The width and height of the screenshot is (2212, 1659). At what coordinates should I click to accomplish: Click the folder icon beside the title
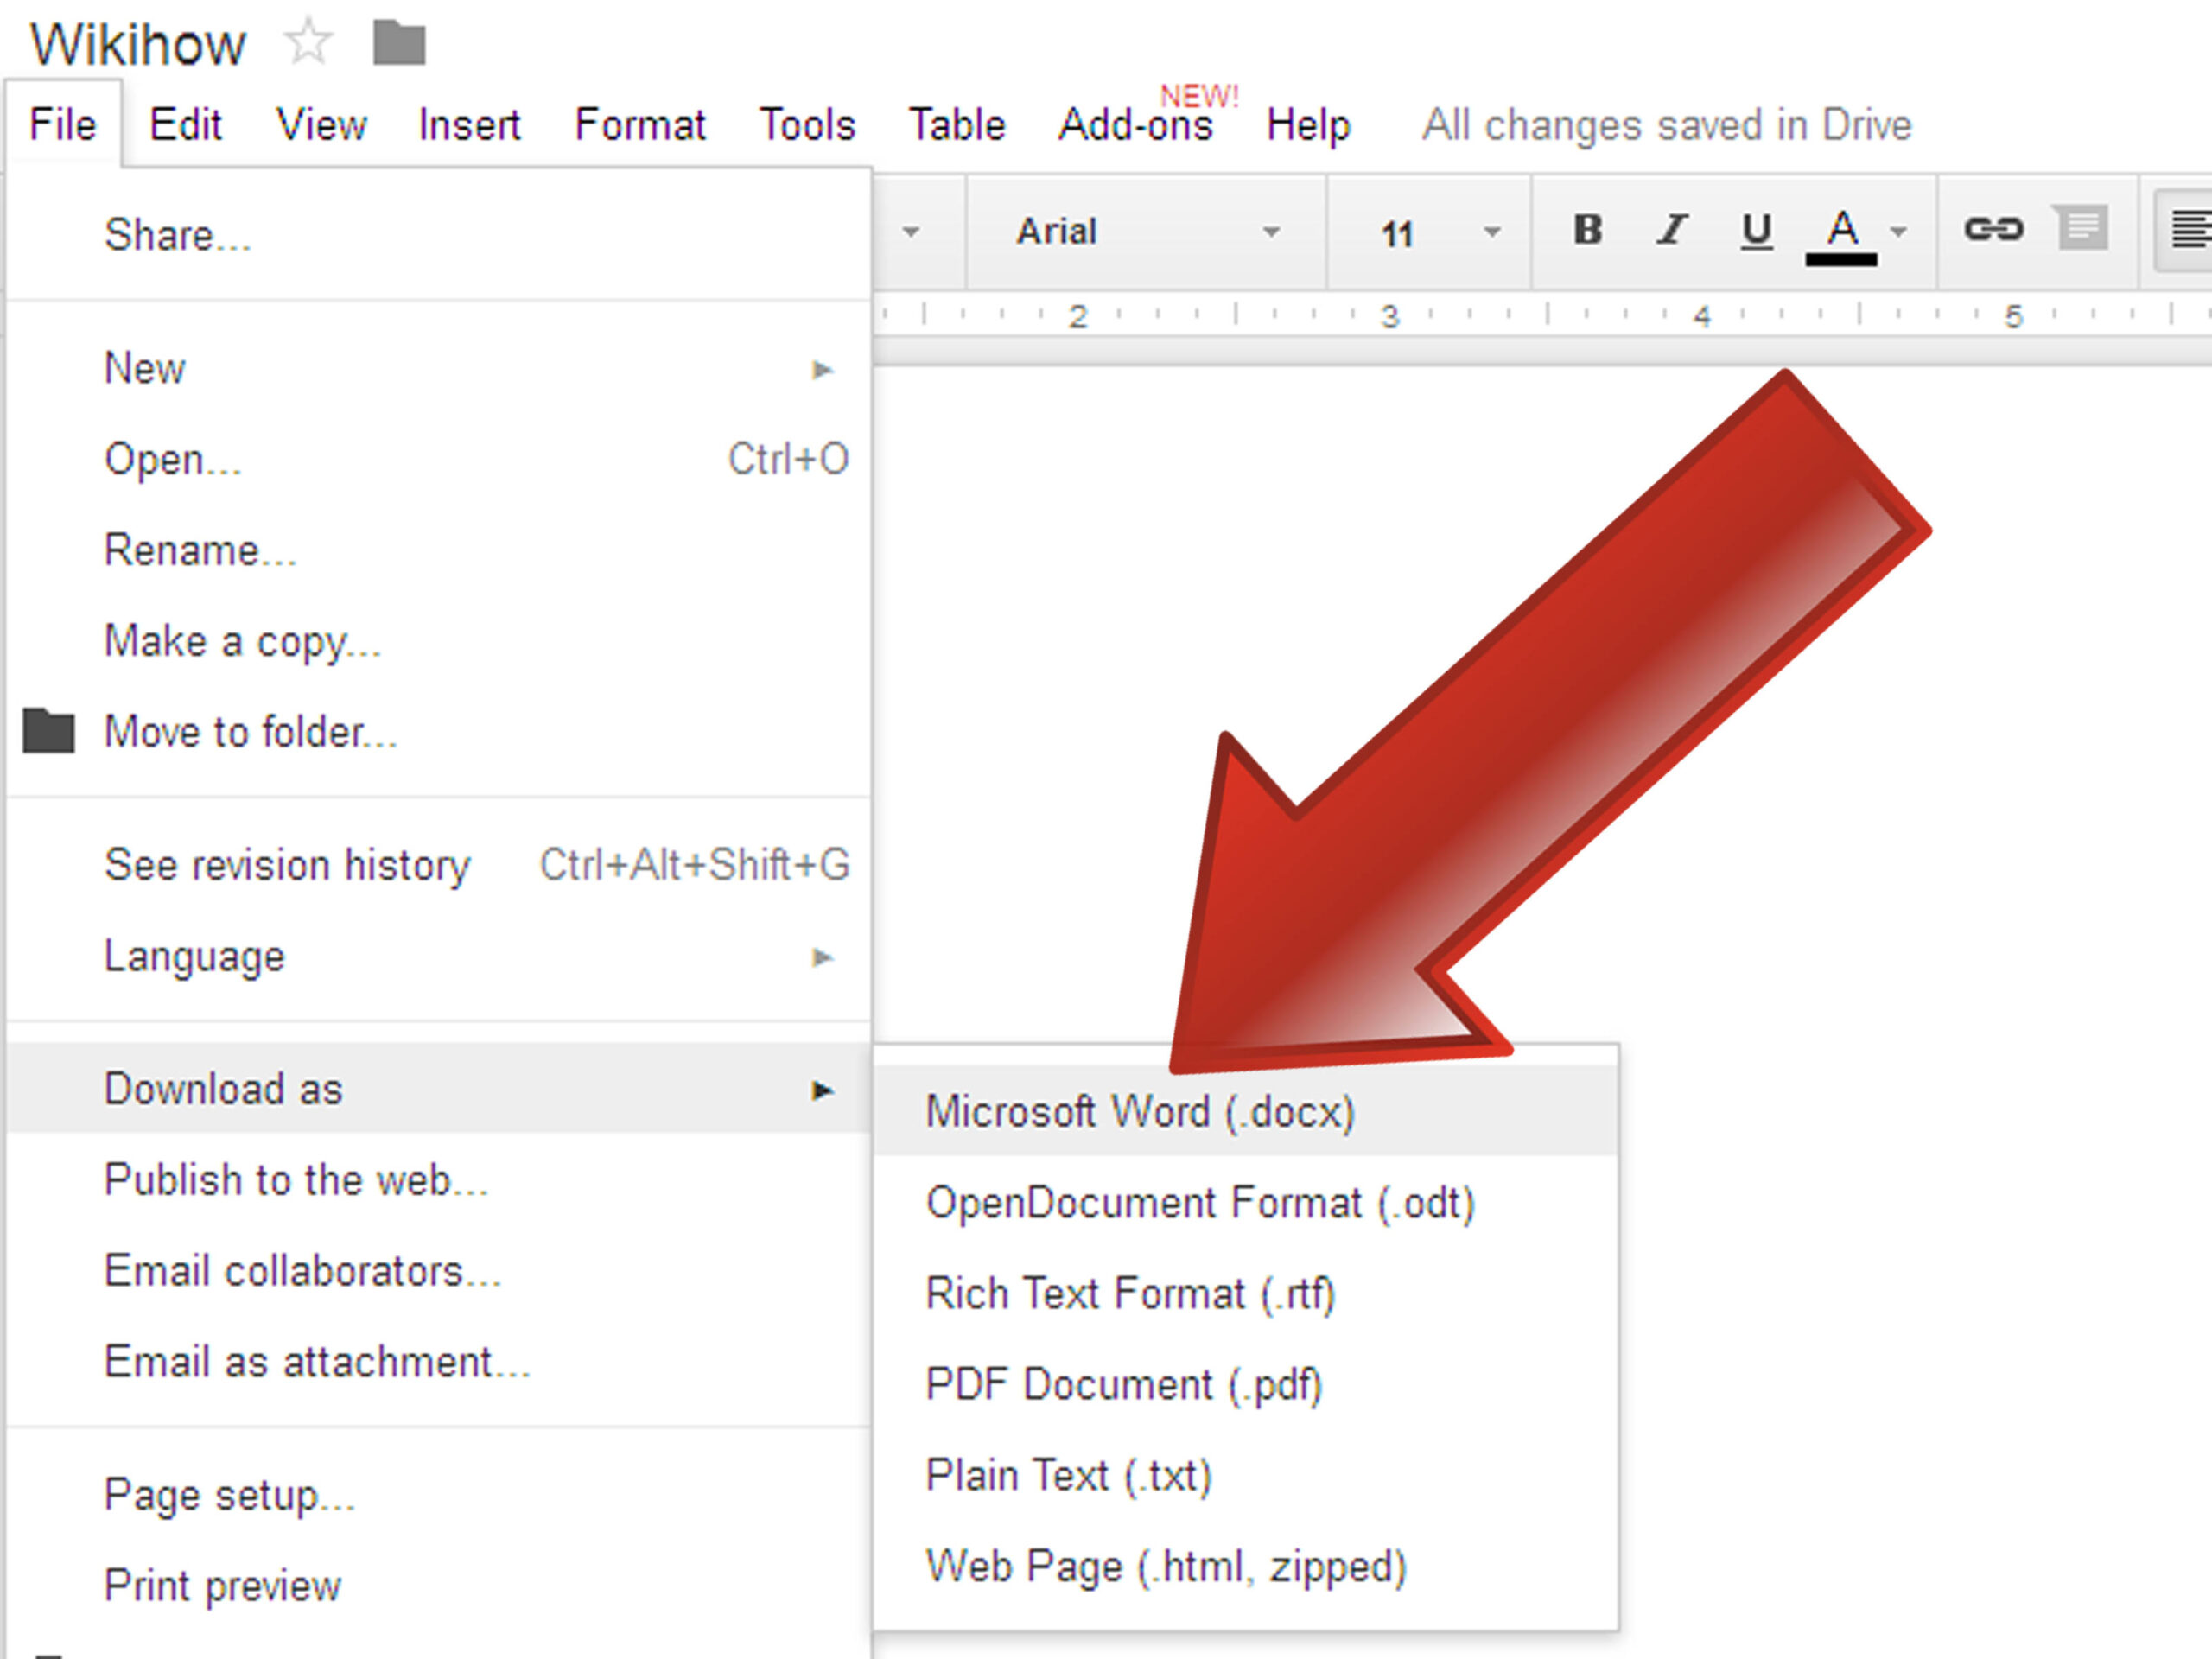pyautogui.click(x=399, y=43)
